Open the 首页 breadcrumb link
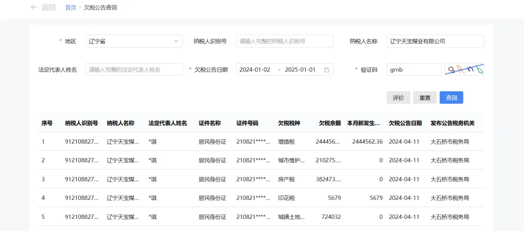Viewport: 524px width, 231px height. coord(70,7)
